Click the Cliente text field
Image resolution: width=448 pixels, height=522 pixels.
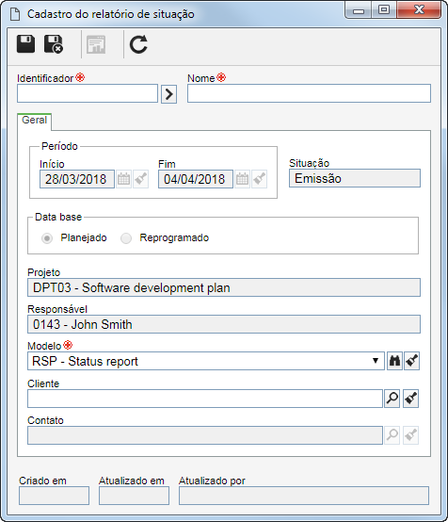pyautogui.click(x=205, y=399)
